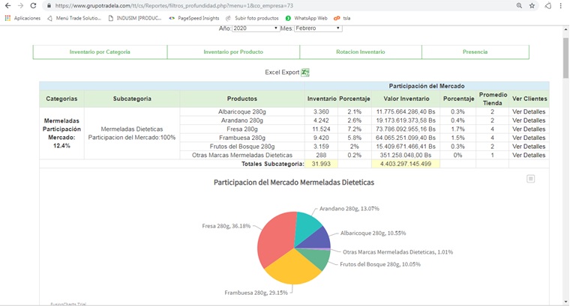570x306 pixels.
Task: Open WhatsApp Web bookmark
Action: pyautogui.click(x=306, y=17)
